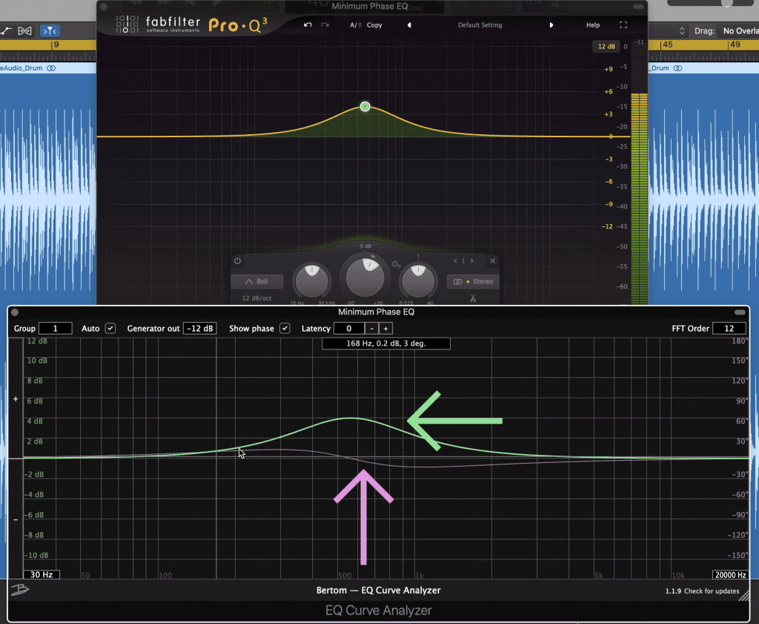759x624 pixels.
Task: Toggle the Auto checkbox
Action: click(110, 329)
